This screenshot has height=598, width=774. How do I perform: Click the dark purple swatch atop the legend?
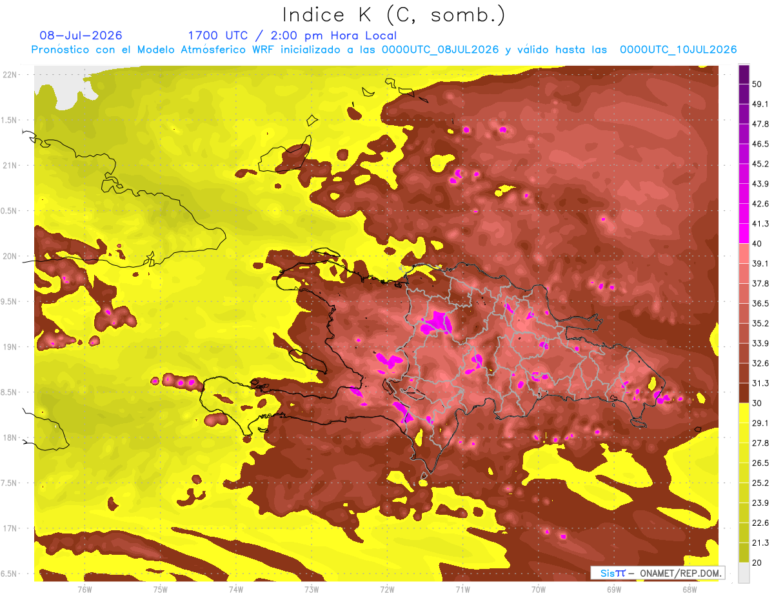tap(744, 74)
